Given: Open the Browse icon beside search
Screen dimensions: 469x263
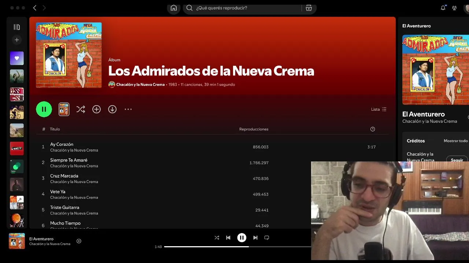Looking at the screenshot, I should [x=309, y=8].
